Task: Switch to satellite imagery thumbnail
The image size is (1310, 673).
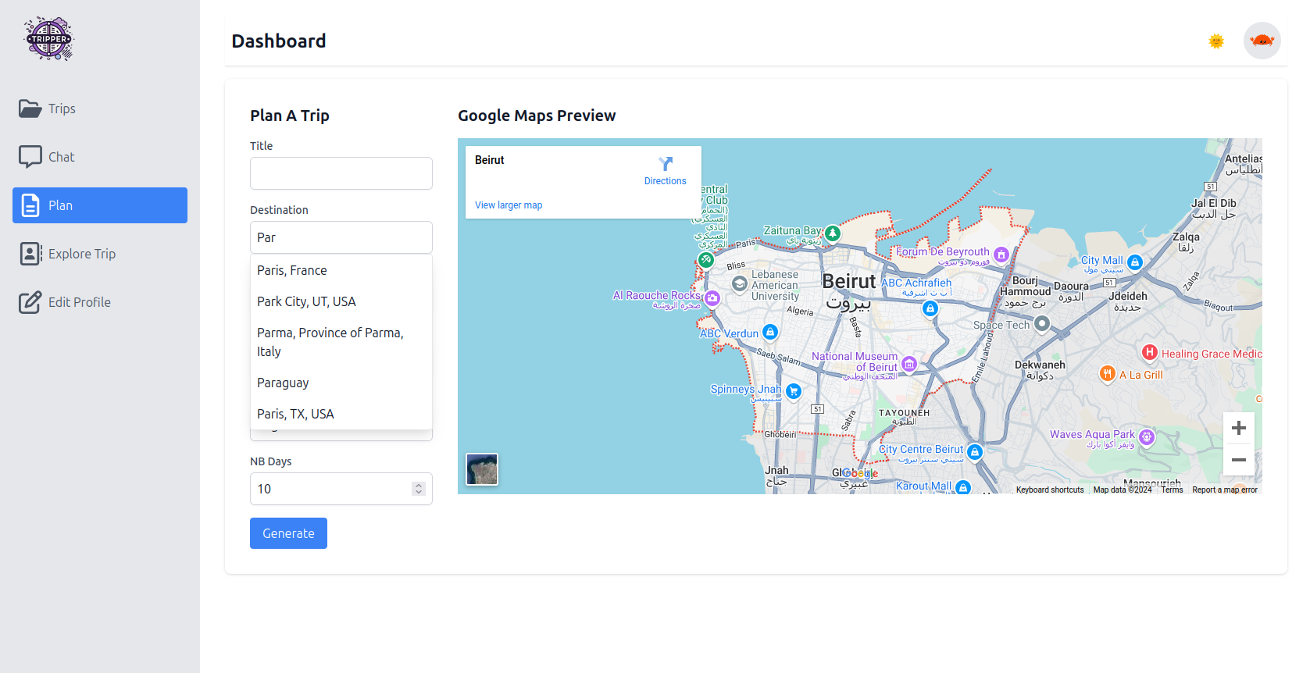Action: click(482, 469)
